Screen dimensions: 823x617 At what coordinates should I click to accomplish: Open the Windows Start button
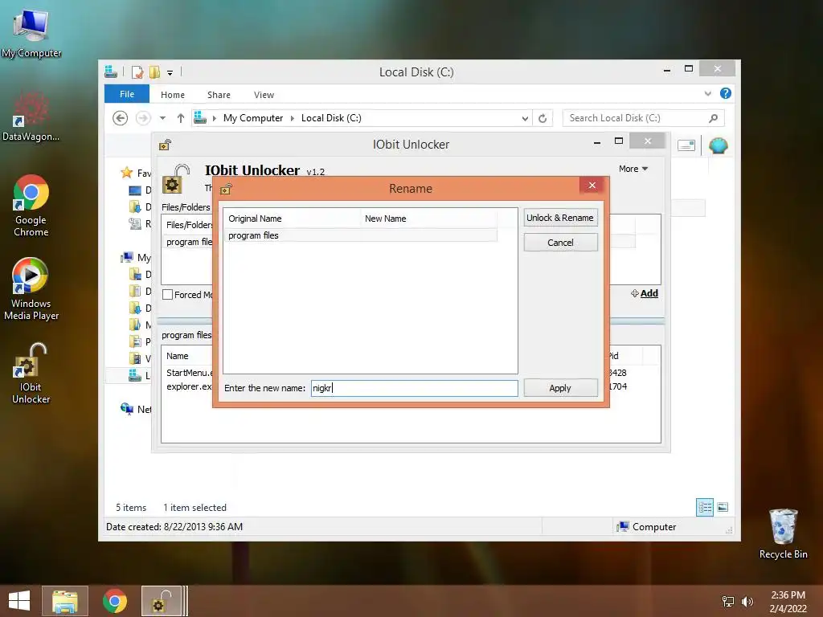tap(19, 601)
